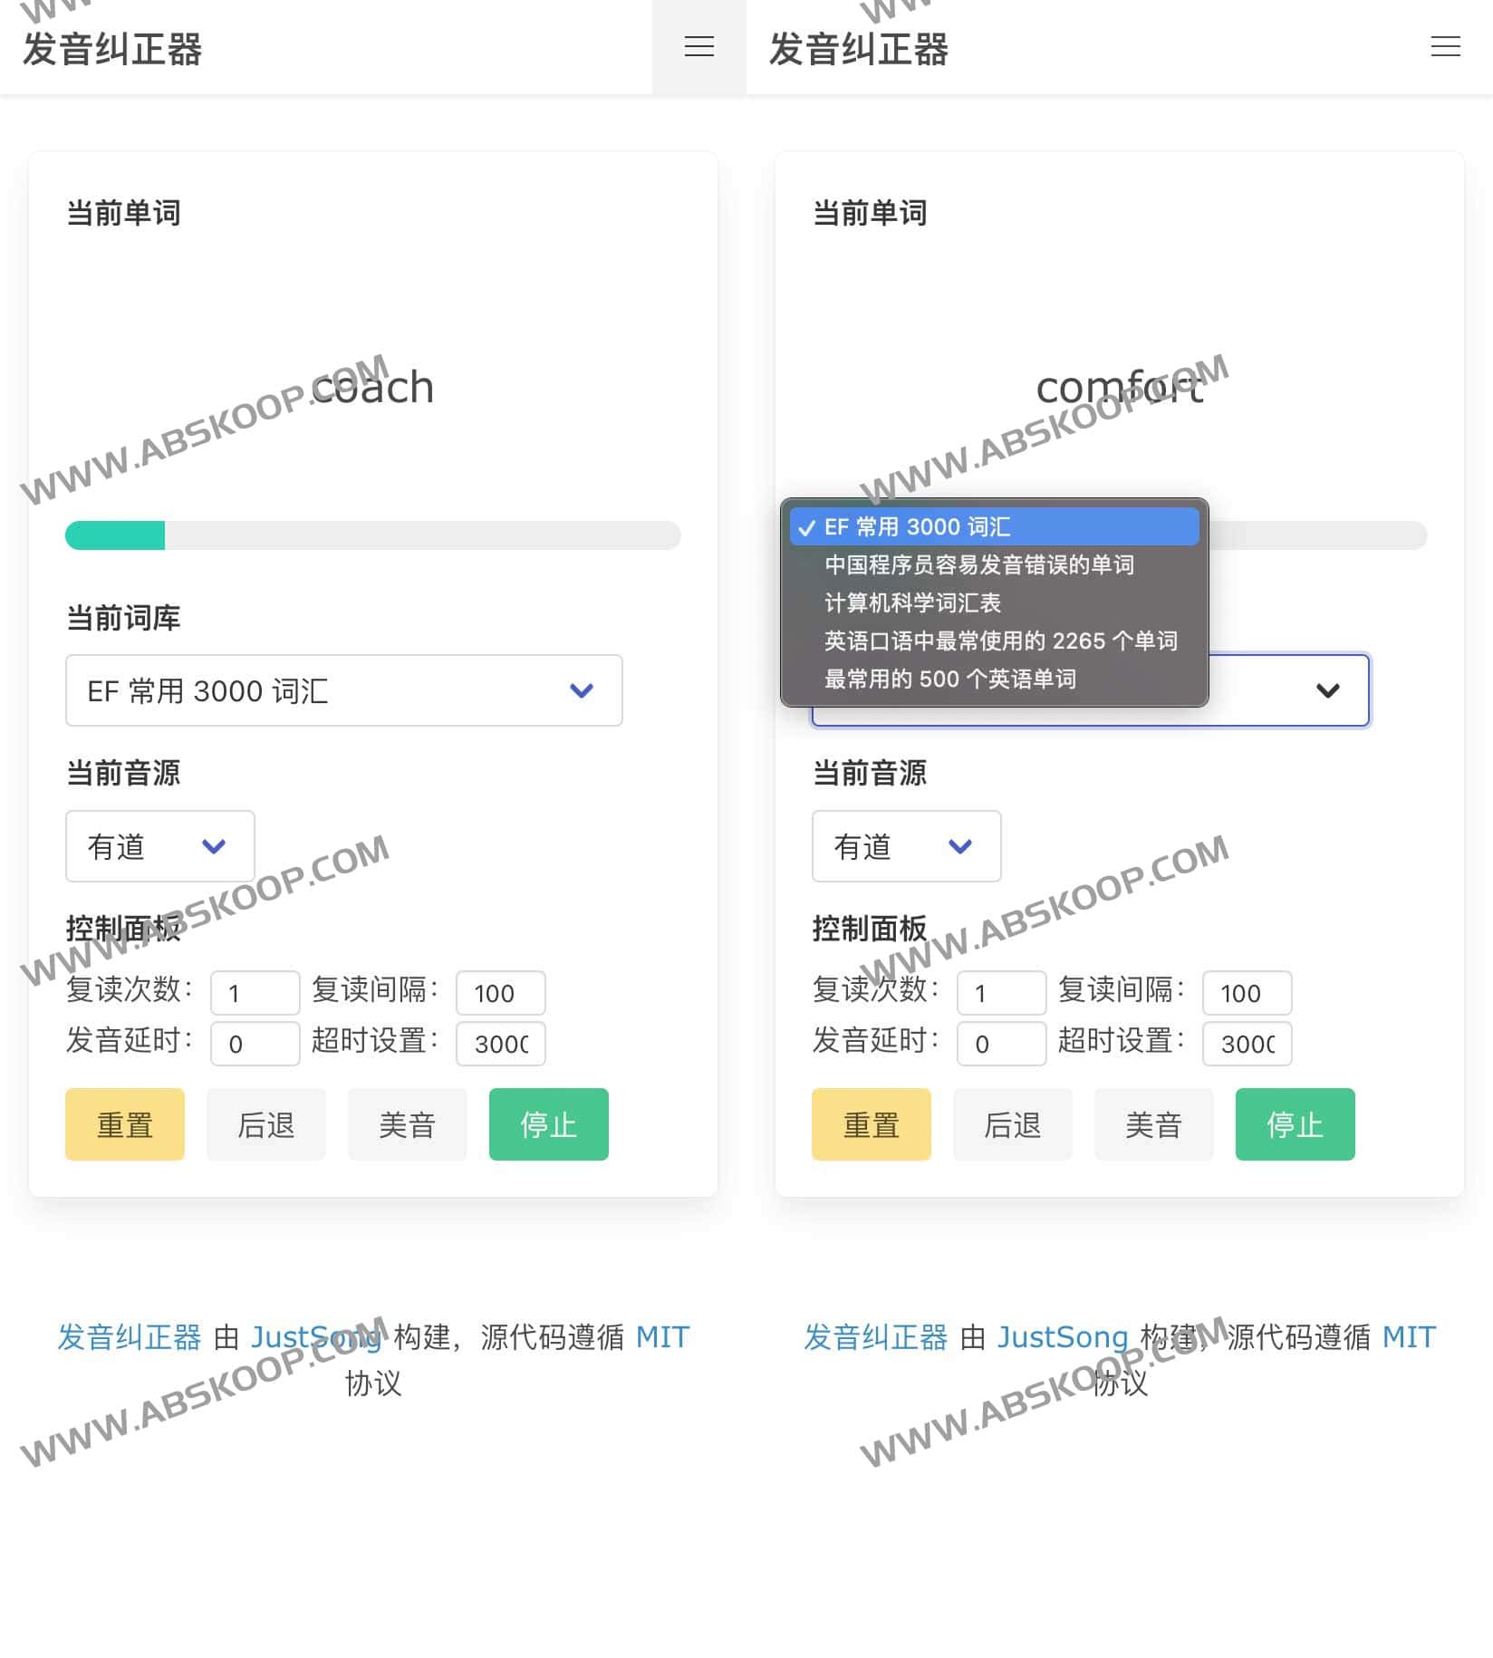Visit the JustSong author link

pos(318,1336)
